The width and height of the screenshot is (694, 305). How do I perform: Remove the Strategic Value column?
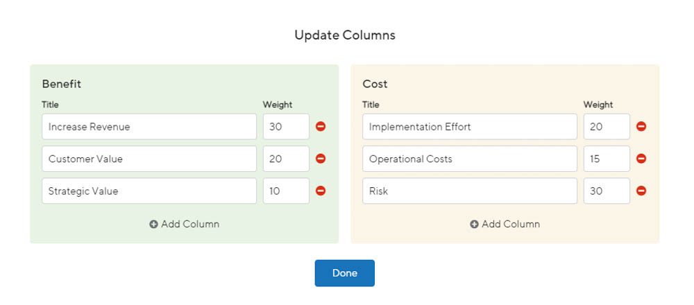tap(321, 191)
